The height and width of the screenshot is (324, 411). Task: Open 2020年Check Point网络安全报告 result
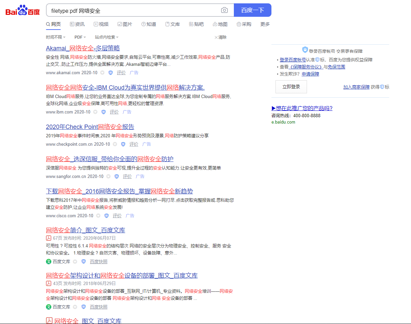(x=90, y=127)
